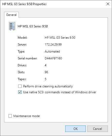Click the tape library device icon
112x136 pixels.
click(12, 26)
